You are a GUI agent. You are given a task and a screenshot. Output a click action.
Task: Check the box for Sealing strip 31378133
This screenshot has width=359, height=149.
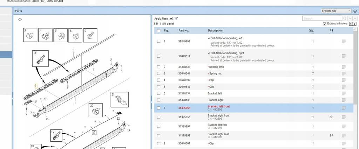click(159, 67)
